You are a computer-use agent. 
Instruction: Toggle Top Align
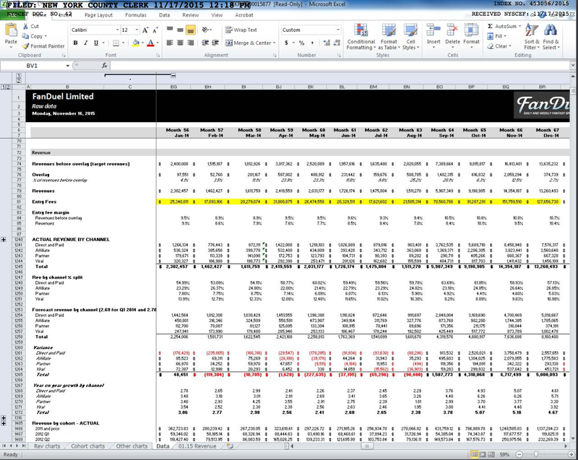170,30
